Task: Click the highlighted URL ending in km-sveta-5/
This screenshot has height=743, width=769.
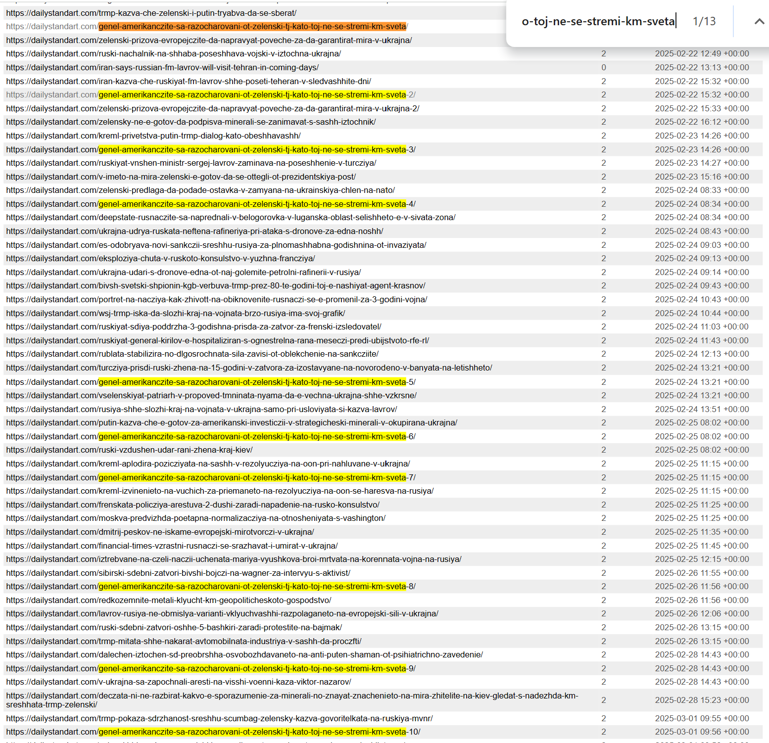Action: (211, 382)
